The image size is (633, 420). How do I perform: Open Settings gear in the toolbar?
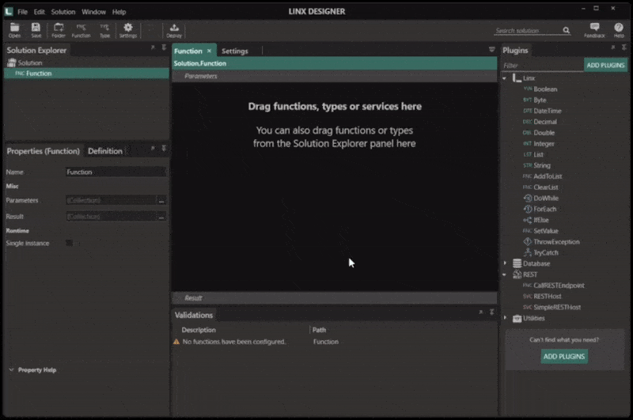click(128, 30)
